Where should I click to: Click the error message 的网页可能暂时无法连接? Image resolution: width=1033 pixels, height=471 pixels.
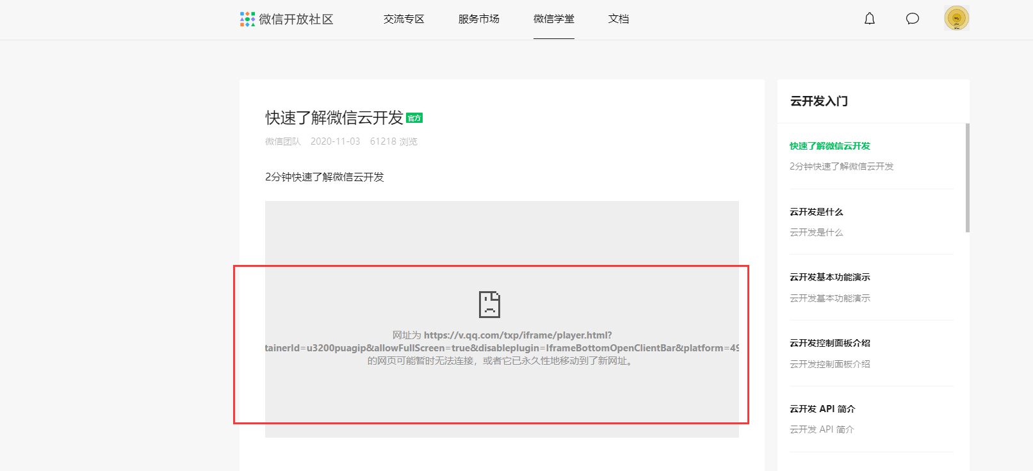tap(501, 361)
